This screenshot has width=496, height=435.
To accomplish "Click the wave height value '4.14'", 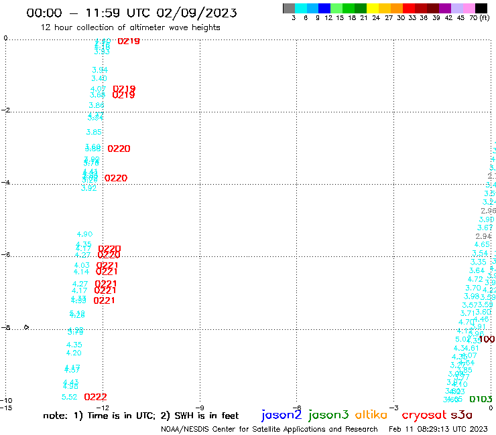I will [81, 272].
